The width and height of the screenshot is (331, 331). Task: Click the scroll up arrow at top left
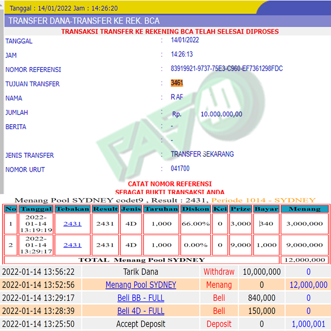click(x=1, y=5)
